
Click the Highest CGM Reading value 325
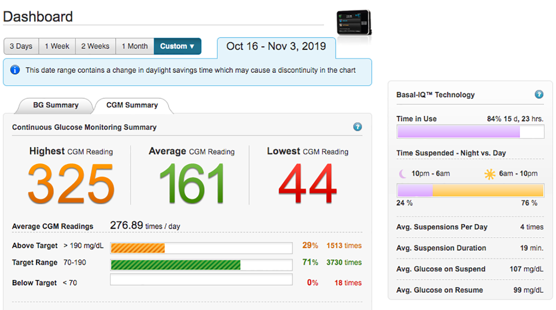coord(71,184)
